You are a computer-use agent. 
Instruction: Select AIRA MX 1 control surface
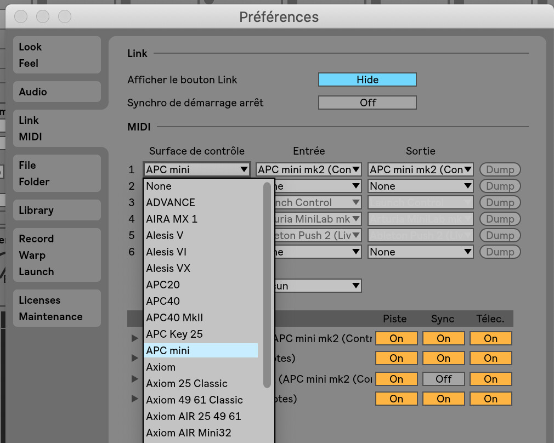pyautogui.click(x=201, y=219)
